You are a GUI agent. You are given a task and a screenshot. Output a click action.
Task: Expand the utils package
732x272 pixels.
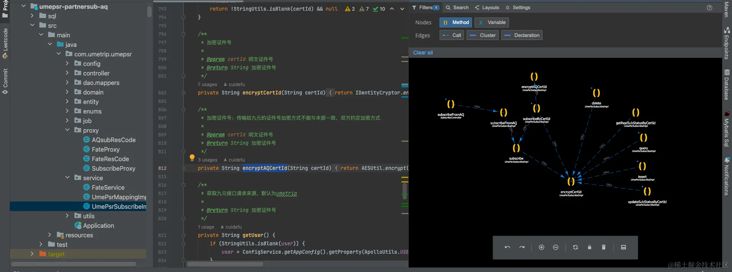(67, 216)
